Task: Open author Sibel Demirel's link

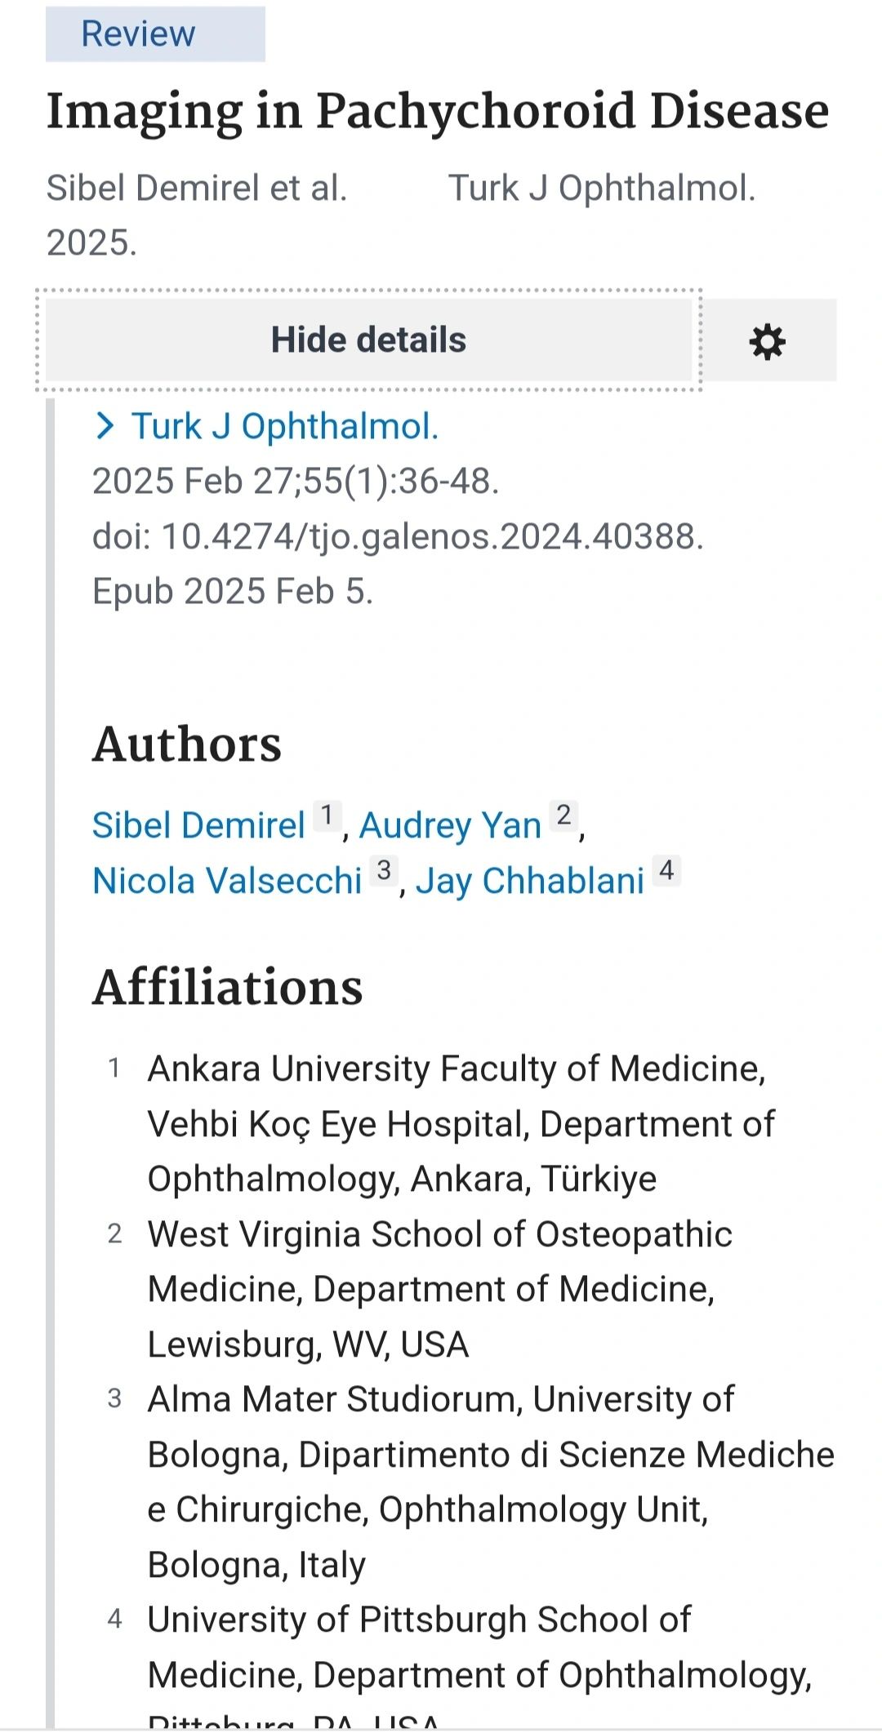Action: (x=198, y=825)
